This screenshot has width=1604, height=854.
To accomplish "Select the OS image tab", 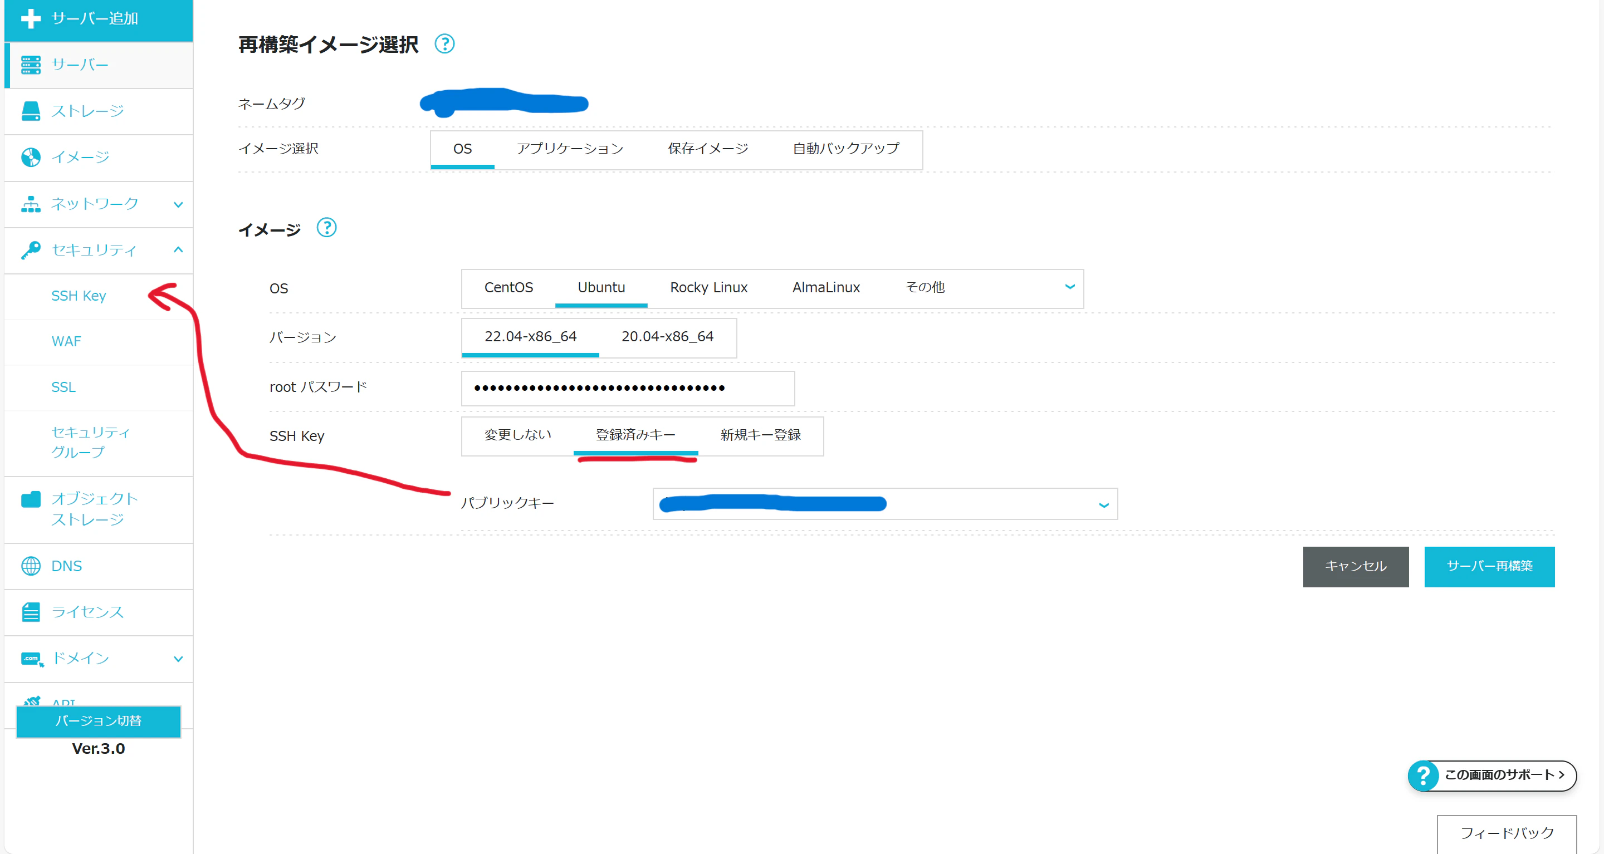I will [463, 149].
